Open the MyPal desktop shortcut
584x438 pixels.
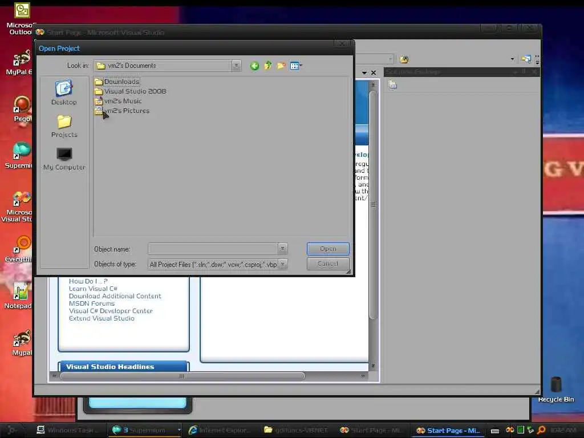(x=21, y=62)
